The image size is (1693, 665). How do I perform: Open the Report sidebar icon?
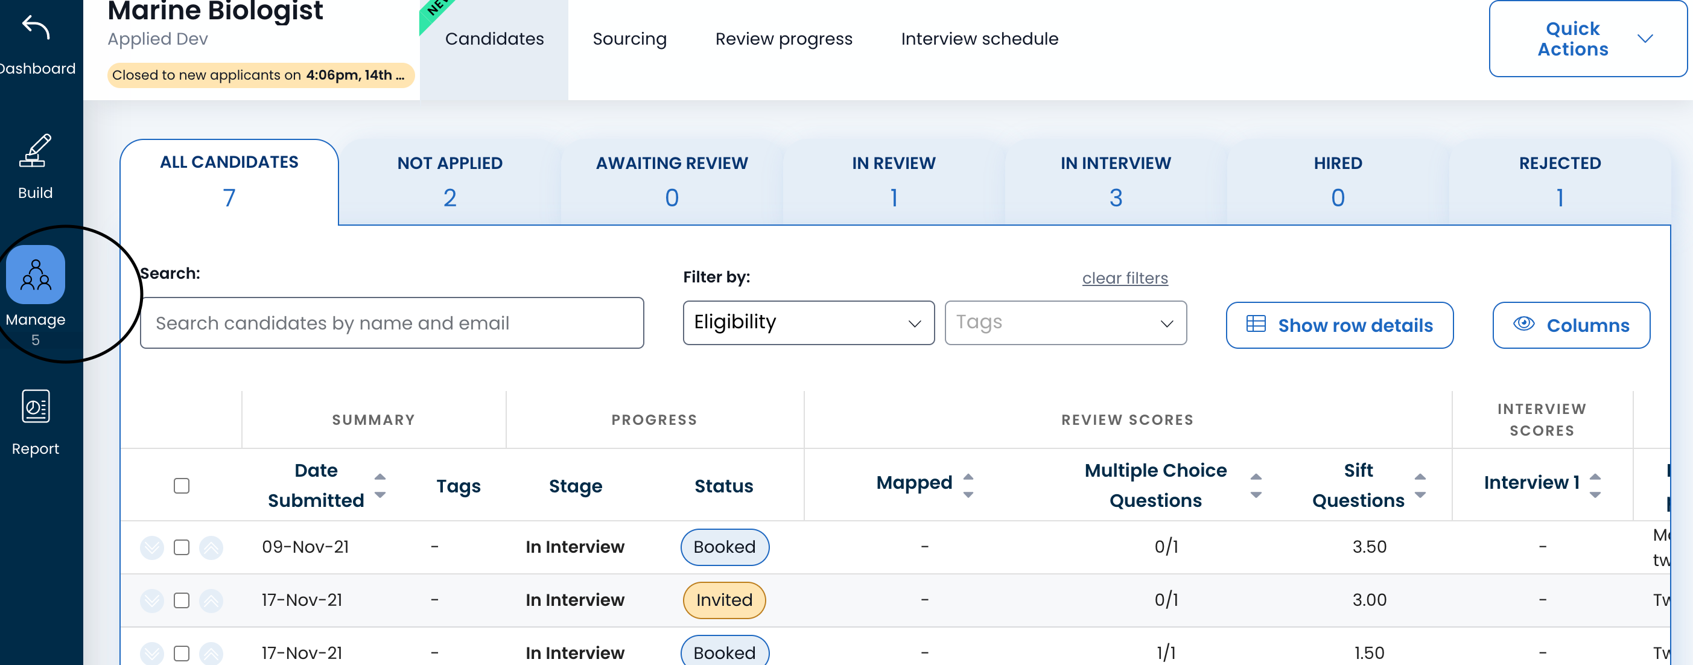click(36, 407)
